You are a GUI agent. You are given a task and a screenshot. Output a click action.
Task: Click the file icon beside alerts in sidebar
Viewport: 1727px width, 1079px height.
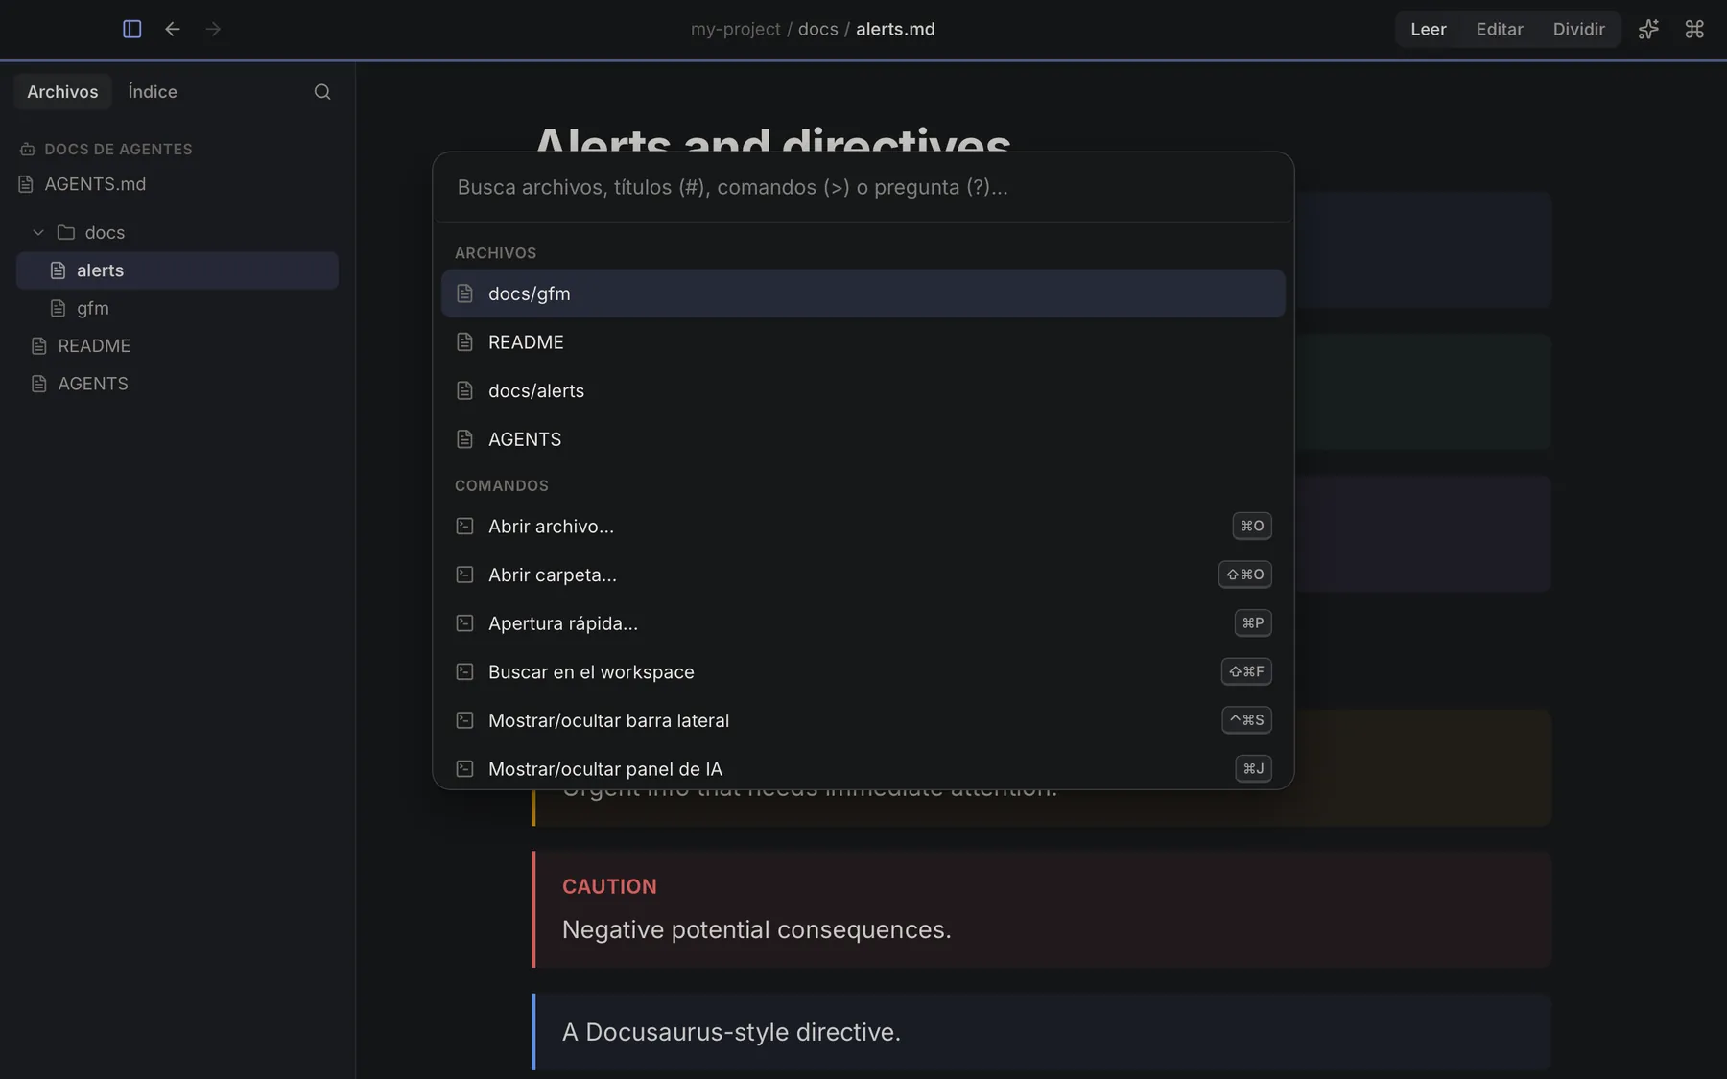[x=58, y=270]
